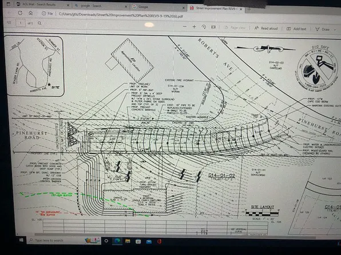Open a new browser tab
The height and width of the screenshot is (255, 341).
pyautogui.click(x=249, y=9)
